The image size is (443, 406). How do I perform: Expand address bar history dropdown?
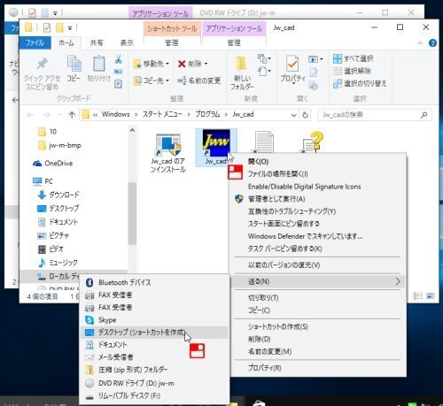tap(294, 115)
